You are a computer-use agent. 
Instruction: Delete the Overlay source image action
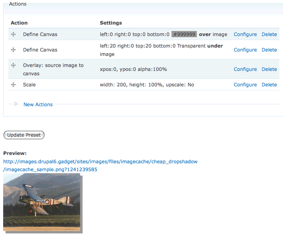click(x=269, y=69)
